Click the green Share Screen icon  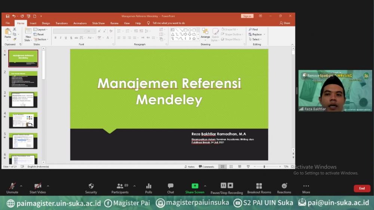tap(194, 186)
